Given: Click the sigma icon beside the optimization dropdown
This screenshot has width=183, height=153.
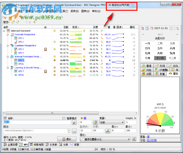Looking at the screenshot, I should [134, 139].
